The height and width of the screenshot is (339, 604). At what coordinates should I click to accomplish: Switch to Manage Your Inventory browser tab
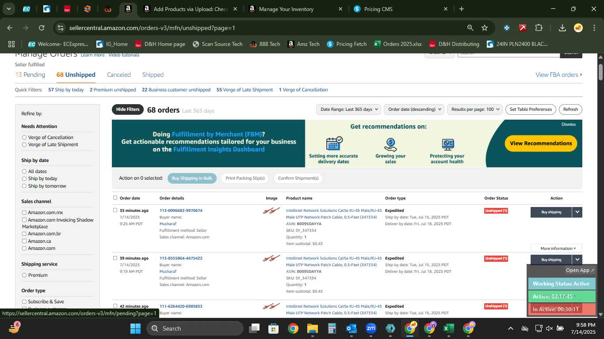(x=295, y=9)
